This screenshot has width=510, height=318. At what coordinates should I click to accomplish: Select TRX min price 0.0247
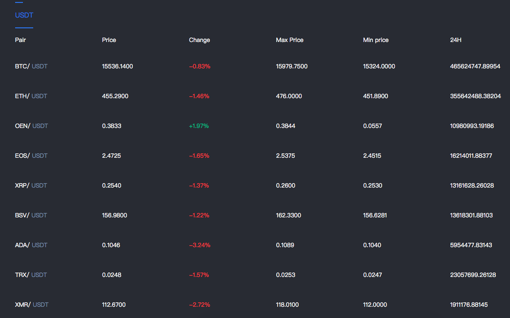372,275
